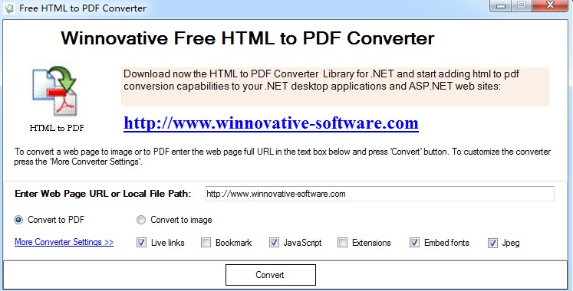The image size is (573, 291).
Task: Uncheck the Jpeg checkbox
Action: click(x=492, y=244)
